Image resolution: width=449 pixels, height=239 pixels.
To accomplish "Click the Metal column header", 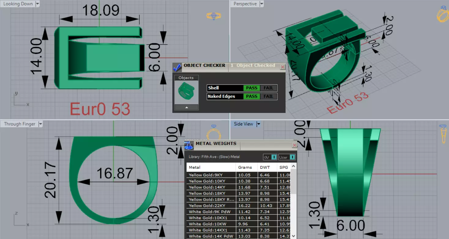I will 211,167.
